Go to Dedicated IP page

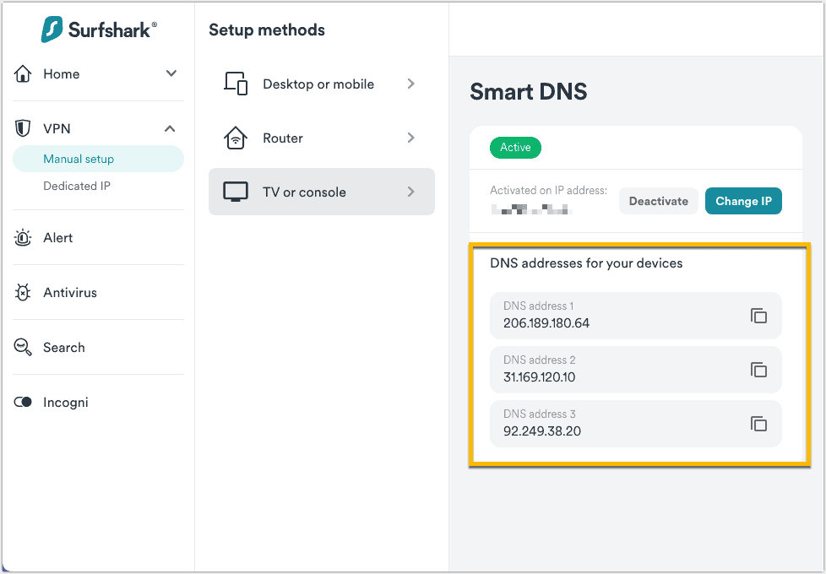(x=77, y=186)
